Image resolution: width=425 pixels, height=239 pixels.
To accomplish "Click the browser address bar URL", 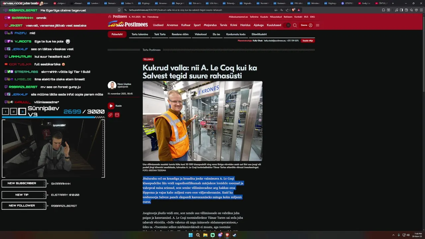I will 176,10.
